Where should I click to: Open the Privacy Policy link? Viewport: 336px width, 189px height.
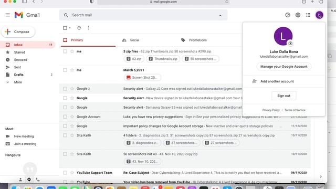click(x=271, y=110)
